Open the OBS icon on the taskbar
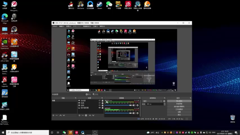 click(x=95, y=132)
